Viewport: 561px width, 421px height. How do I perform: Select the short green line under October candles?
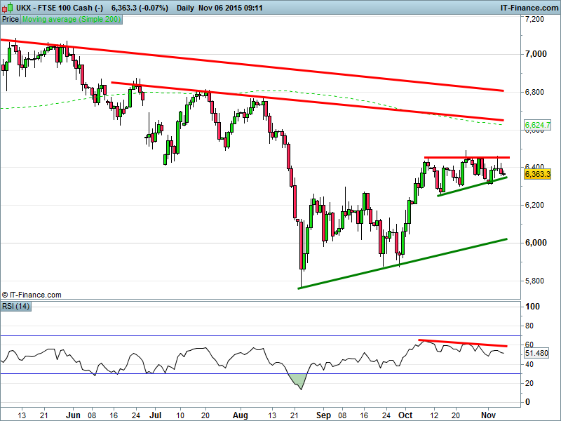click(470, 187)
